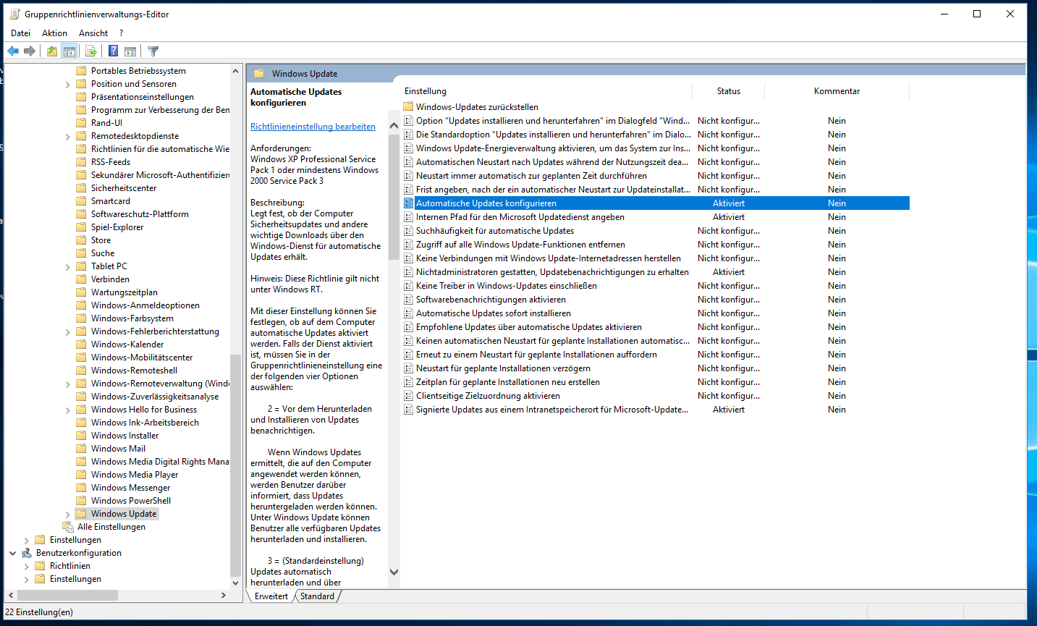Click folder icon next to Store
This screenshot has height=626, width=1037.
[x=81, y=240]
